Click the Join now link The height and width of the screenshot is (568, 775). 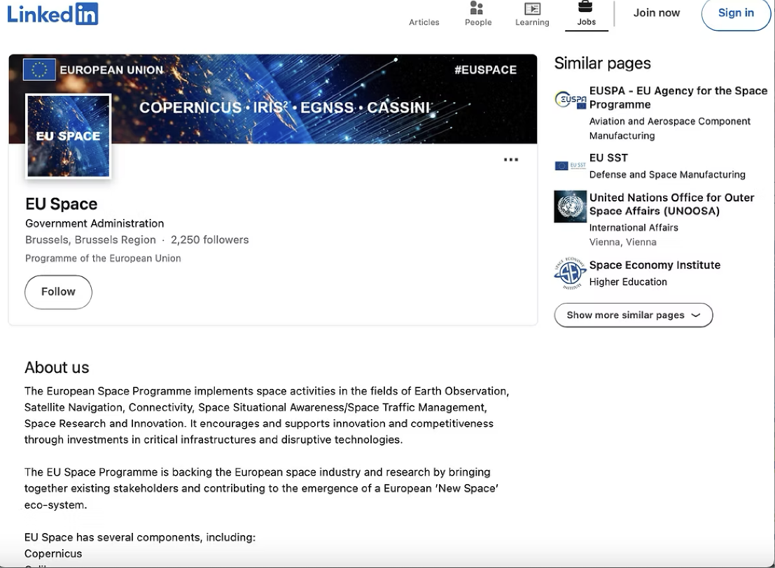pos(656,13)
